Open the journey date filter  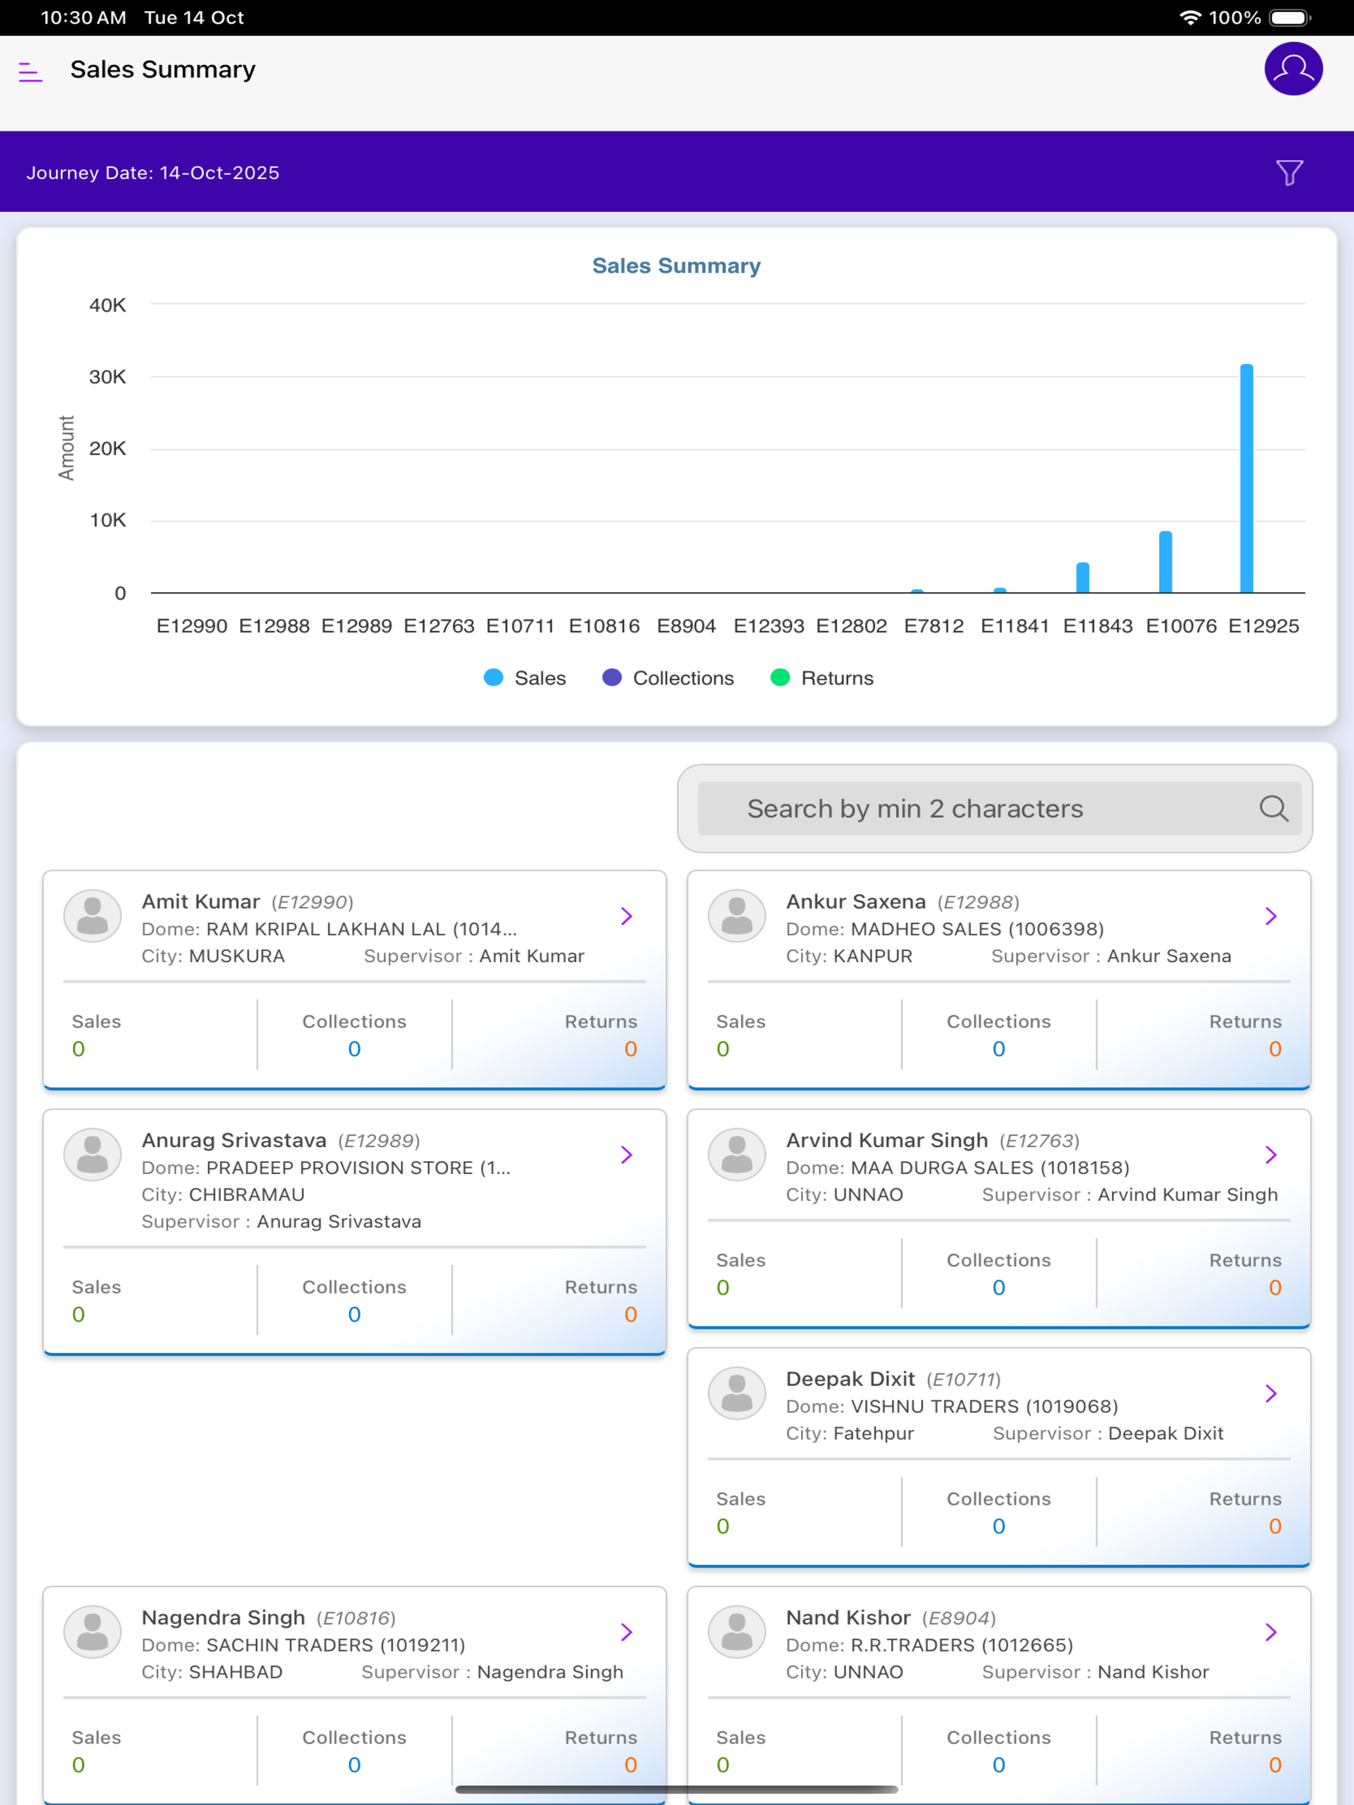point(1288,172)
